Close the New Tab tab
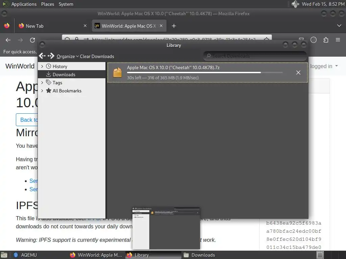The image size is (346, 259). tap(85, 26)
